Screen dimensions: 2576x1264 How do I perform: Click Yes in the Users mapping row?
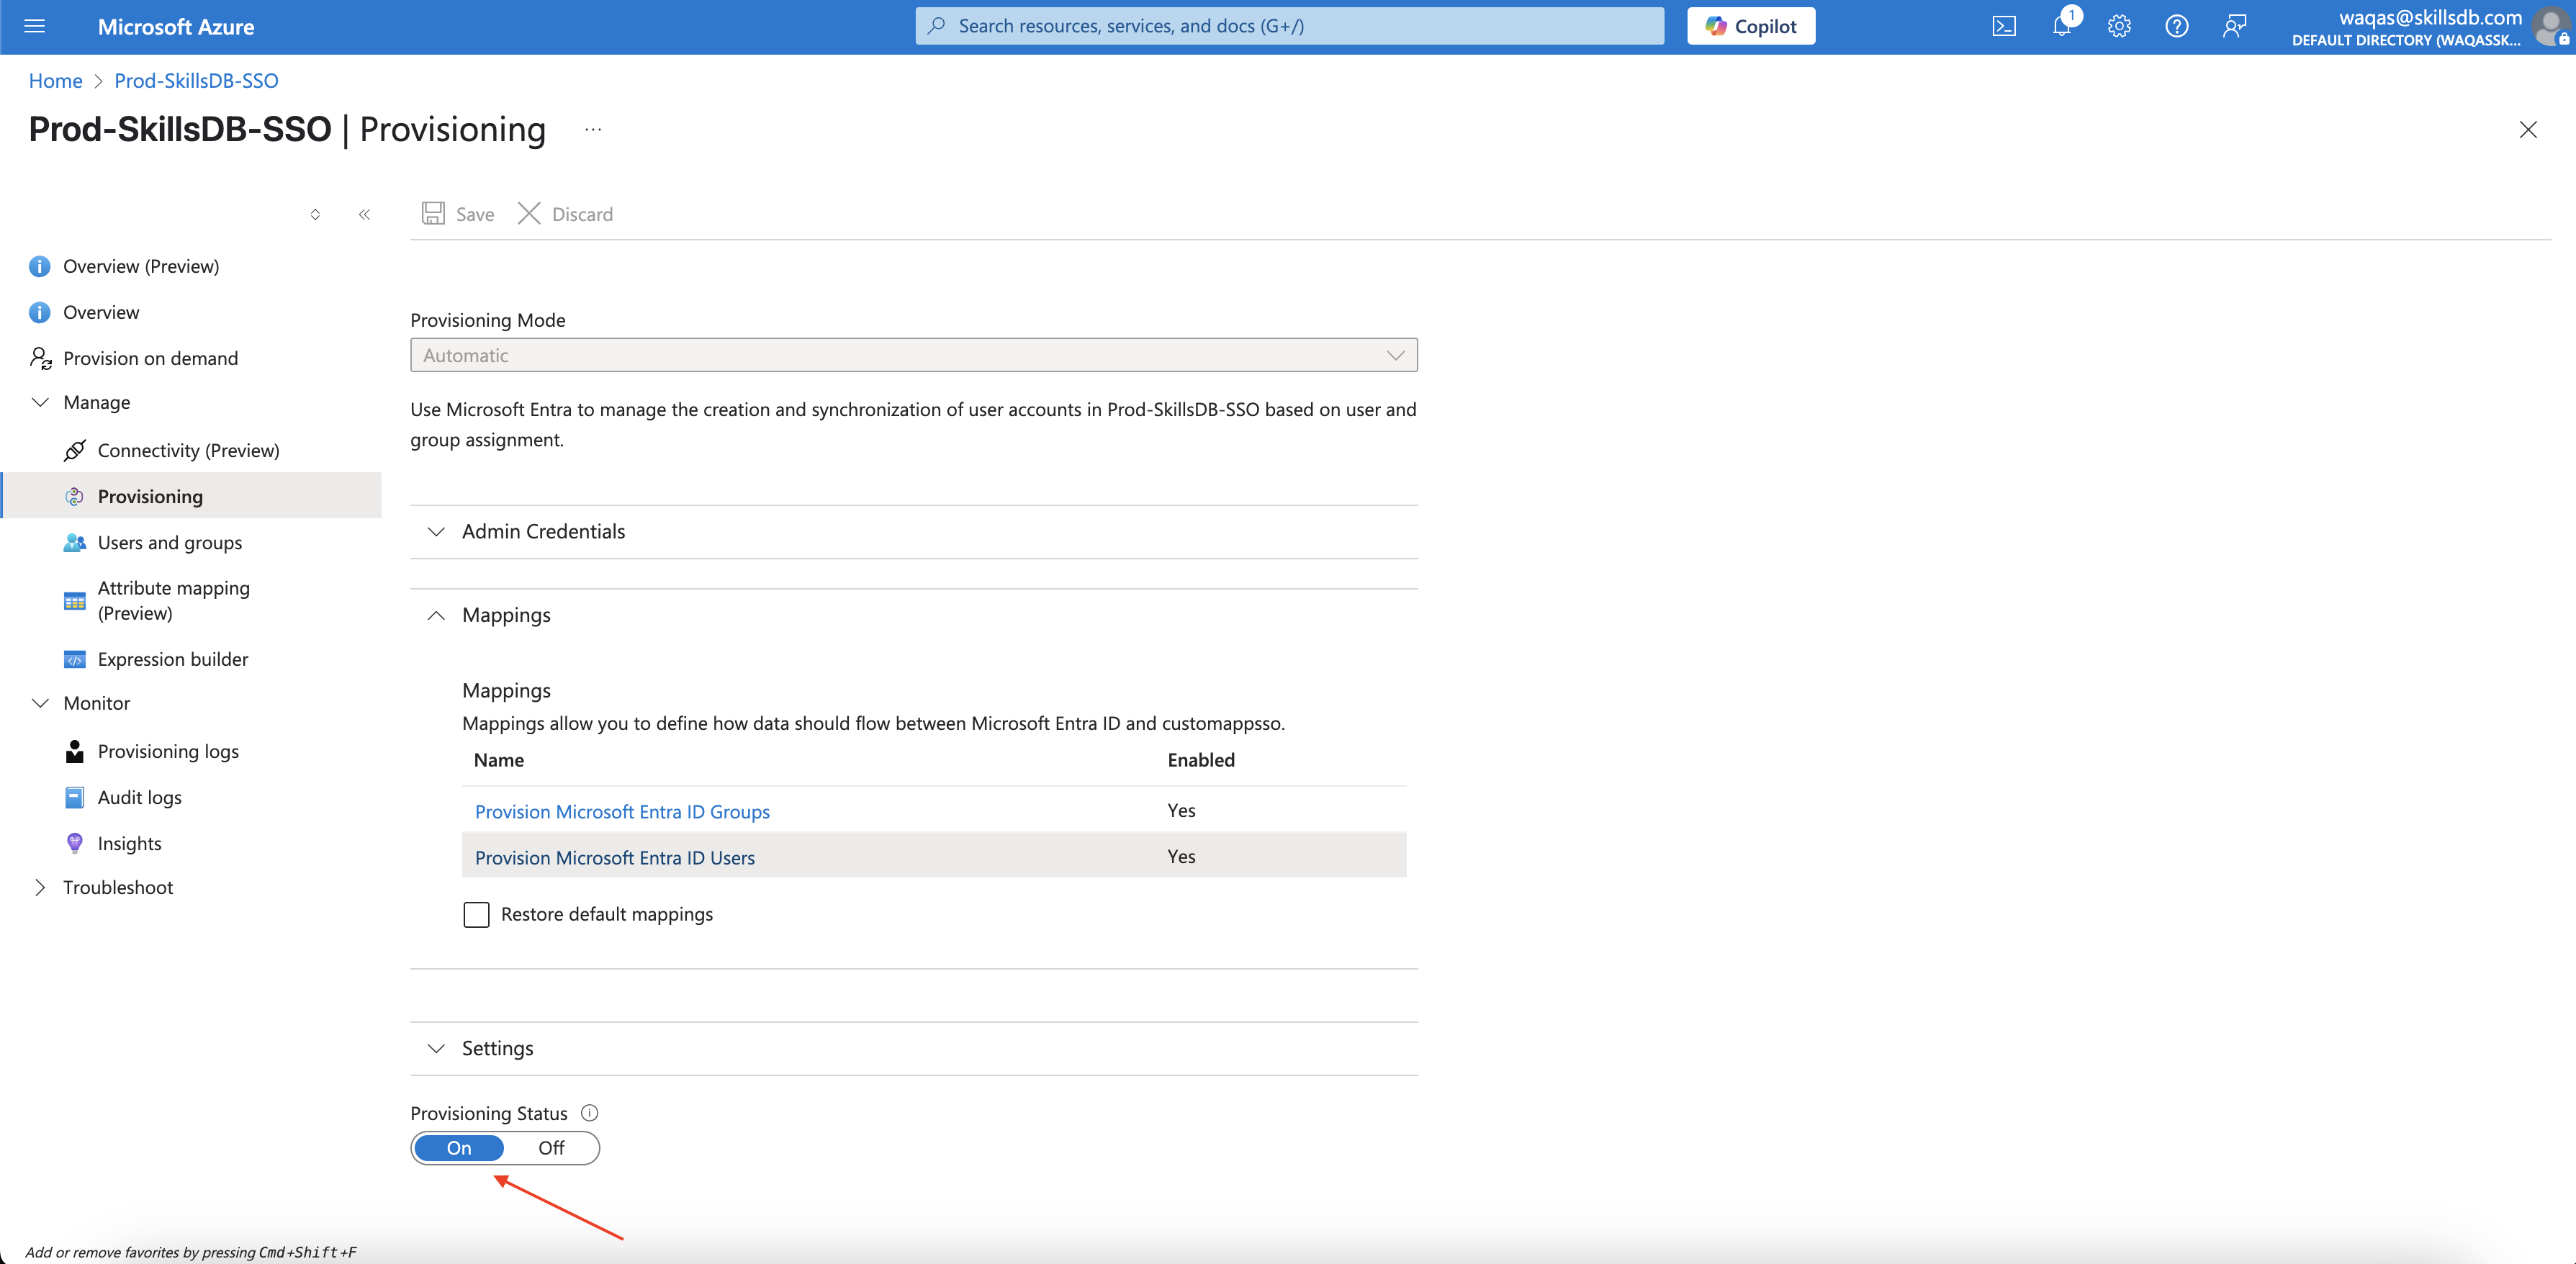(1181, 856)
